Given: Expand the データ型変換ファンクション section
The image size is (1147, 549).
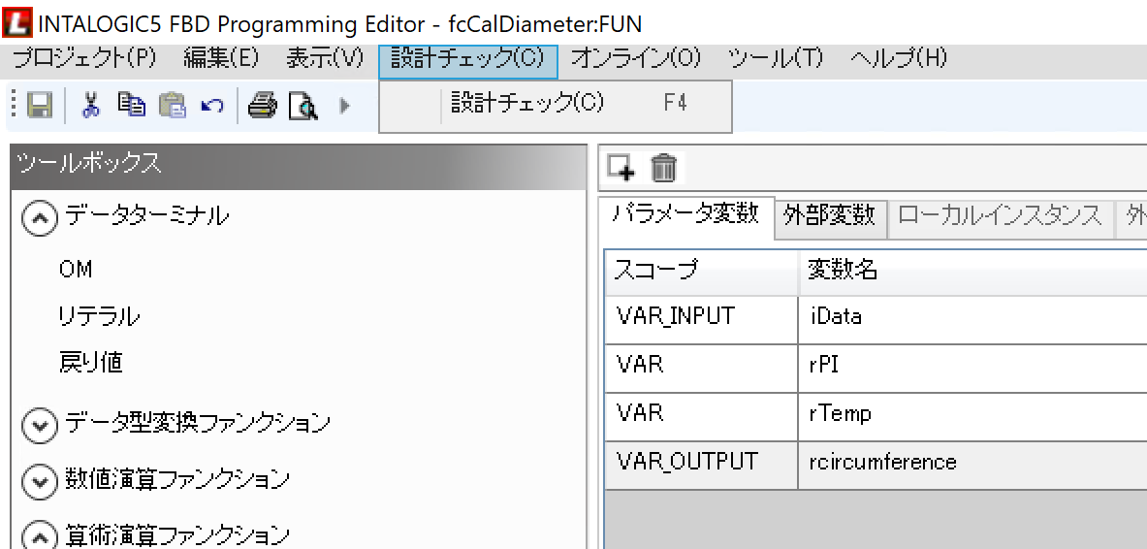Looking at the screenshot, I should pyautogui.click(x=40, y=424).
